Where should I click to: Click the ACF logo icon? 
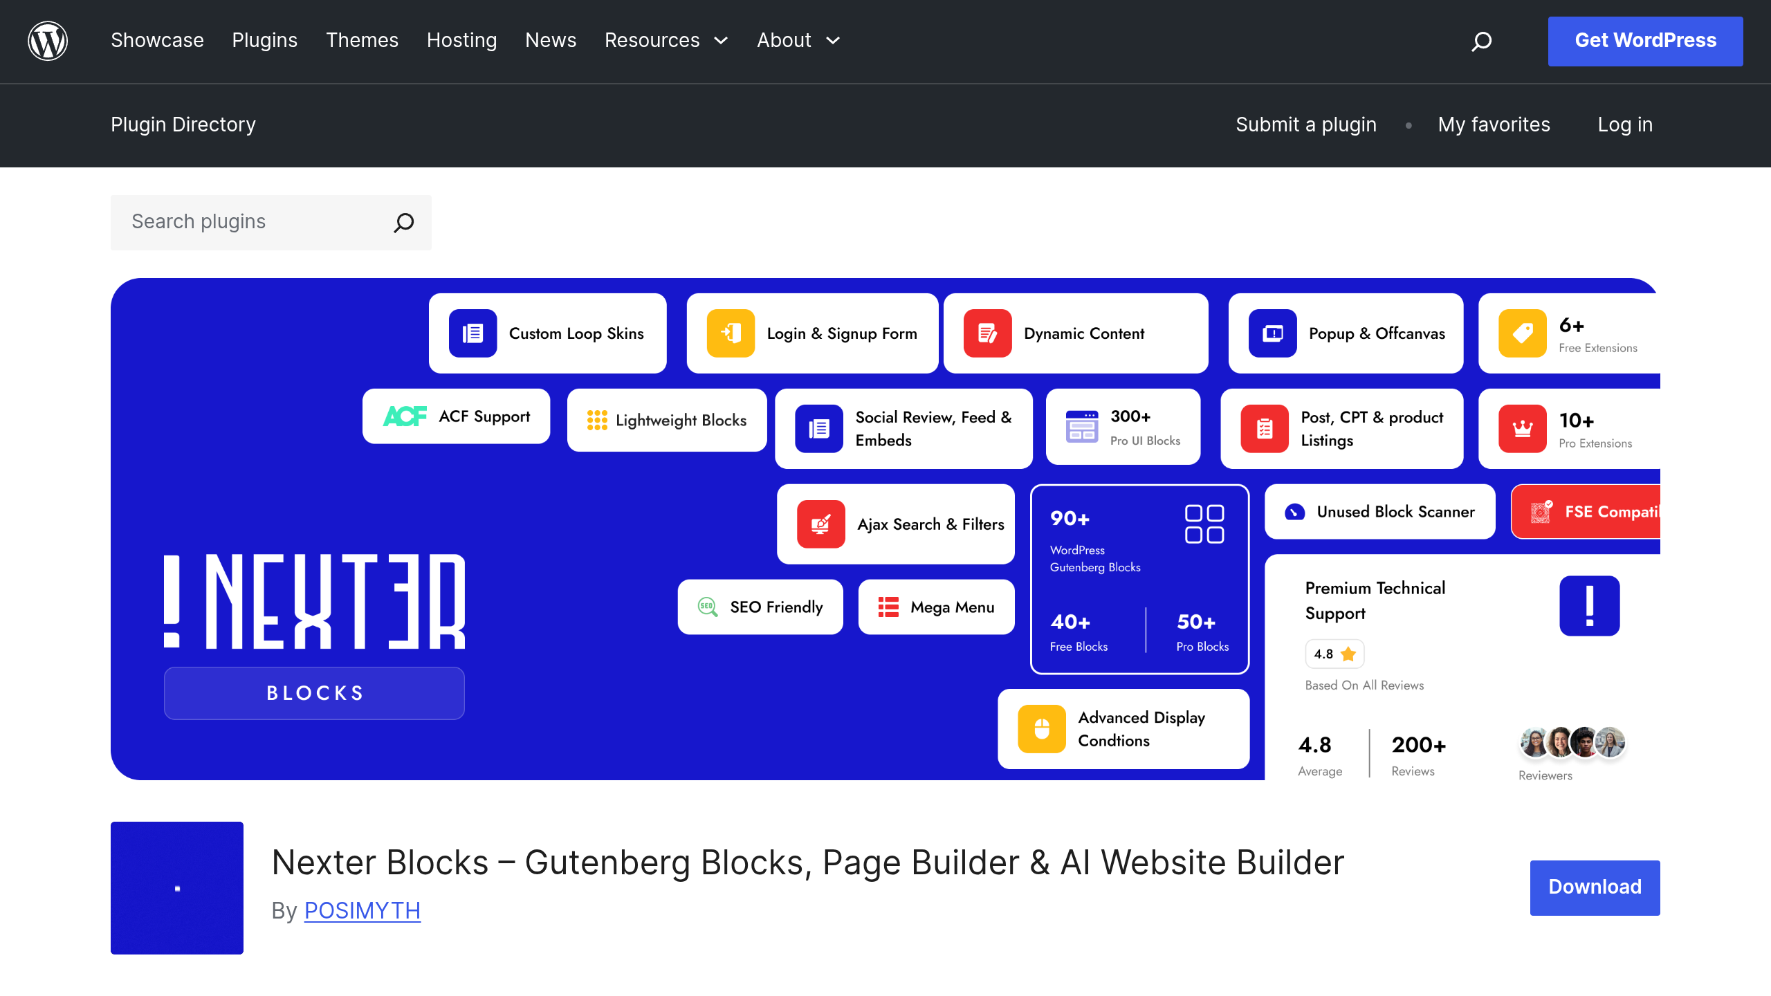coord(405,416)
